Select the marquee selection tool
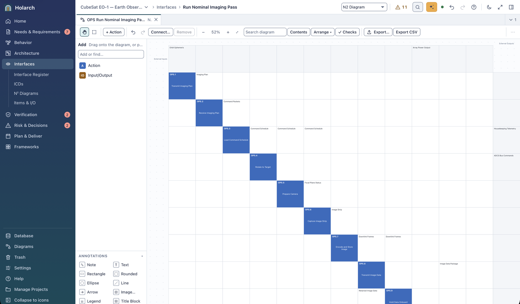This screenshot has height=304, width=520. coord(94,32)
